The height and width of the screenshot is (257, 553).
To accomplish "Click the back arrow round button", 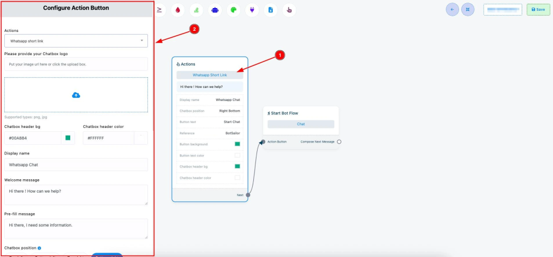I will pos(452,9).
